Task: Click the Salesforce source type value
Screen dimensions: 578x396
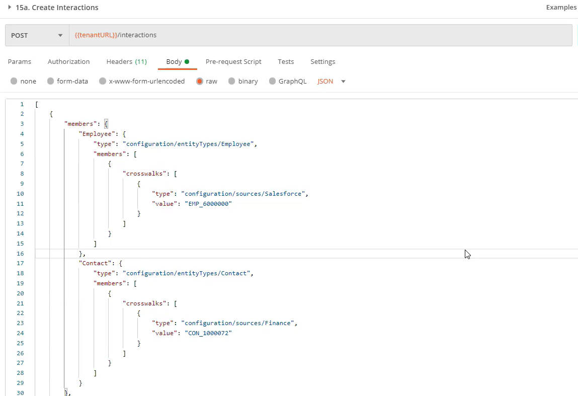Action: (244, 194)
